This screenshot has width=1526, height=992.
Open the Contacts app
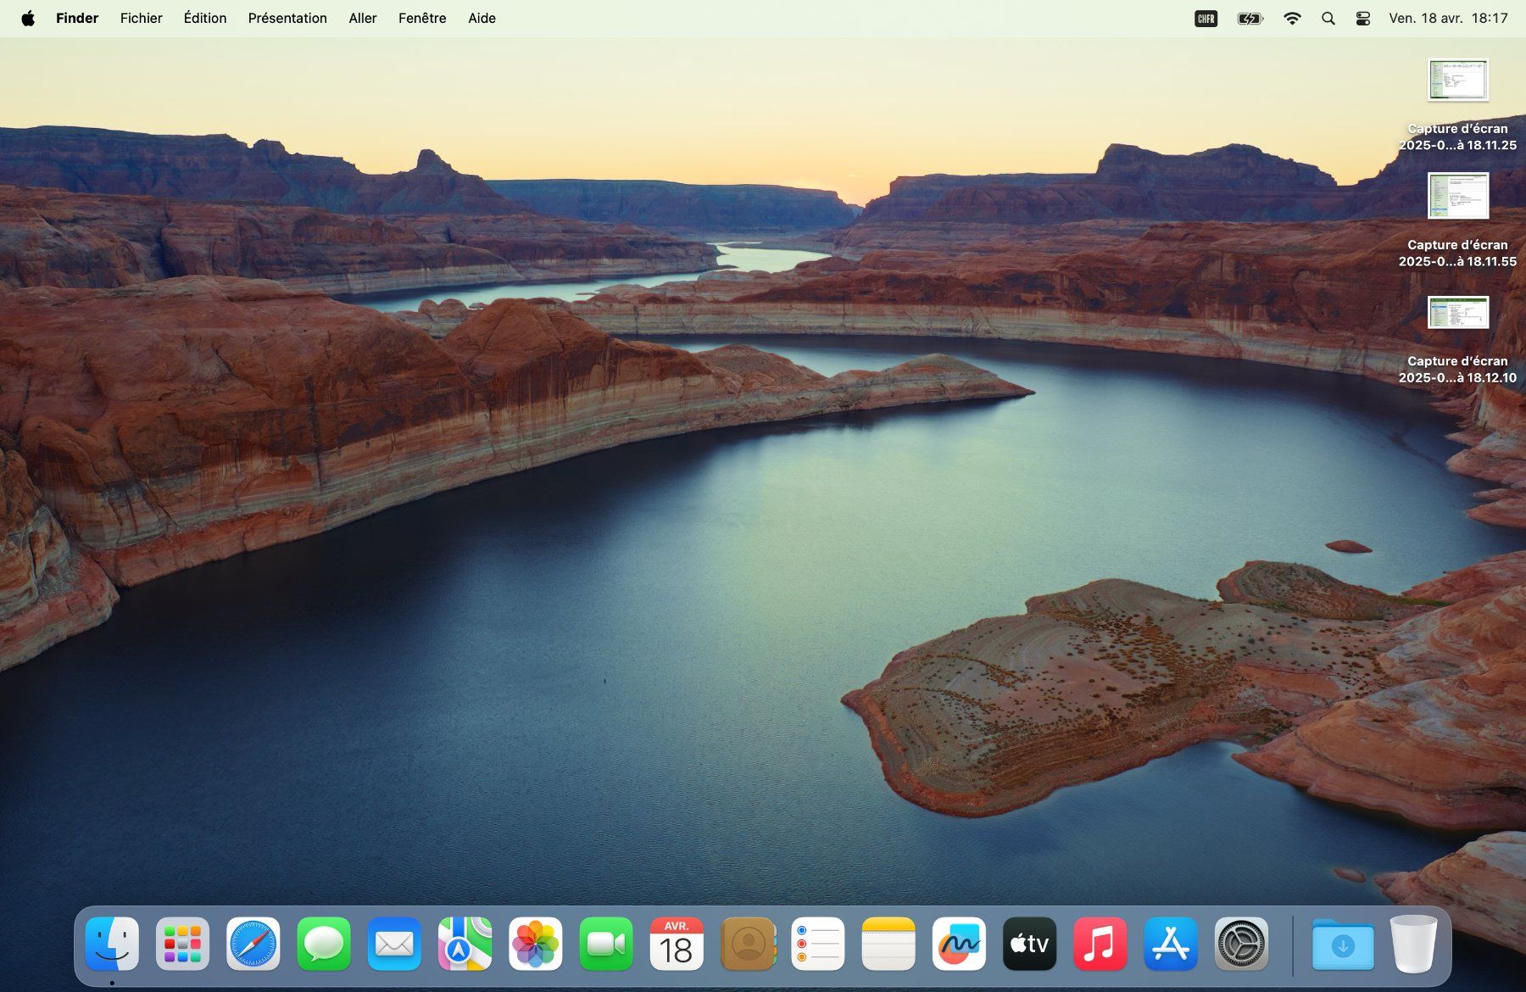748,943
